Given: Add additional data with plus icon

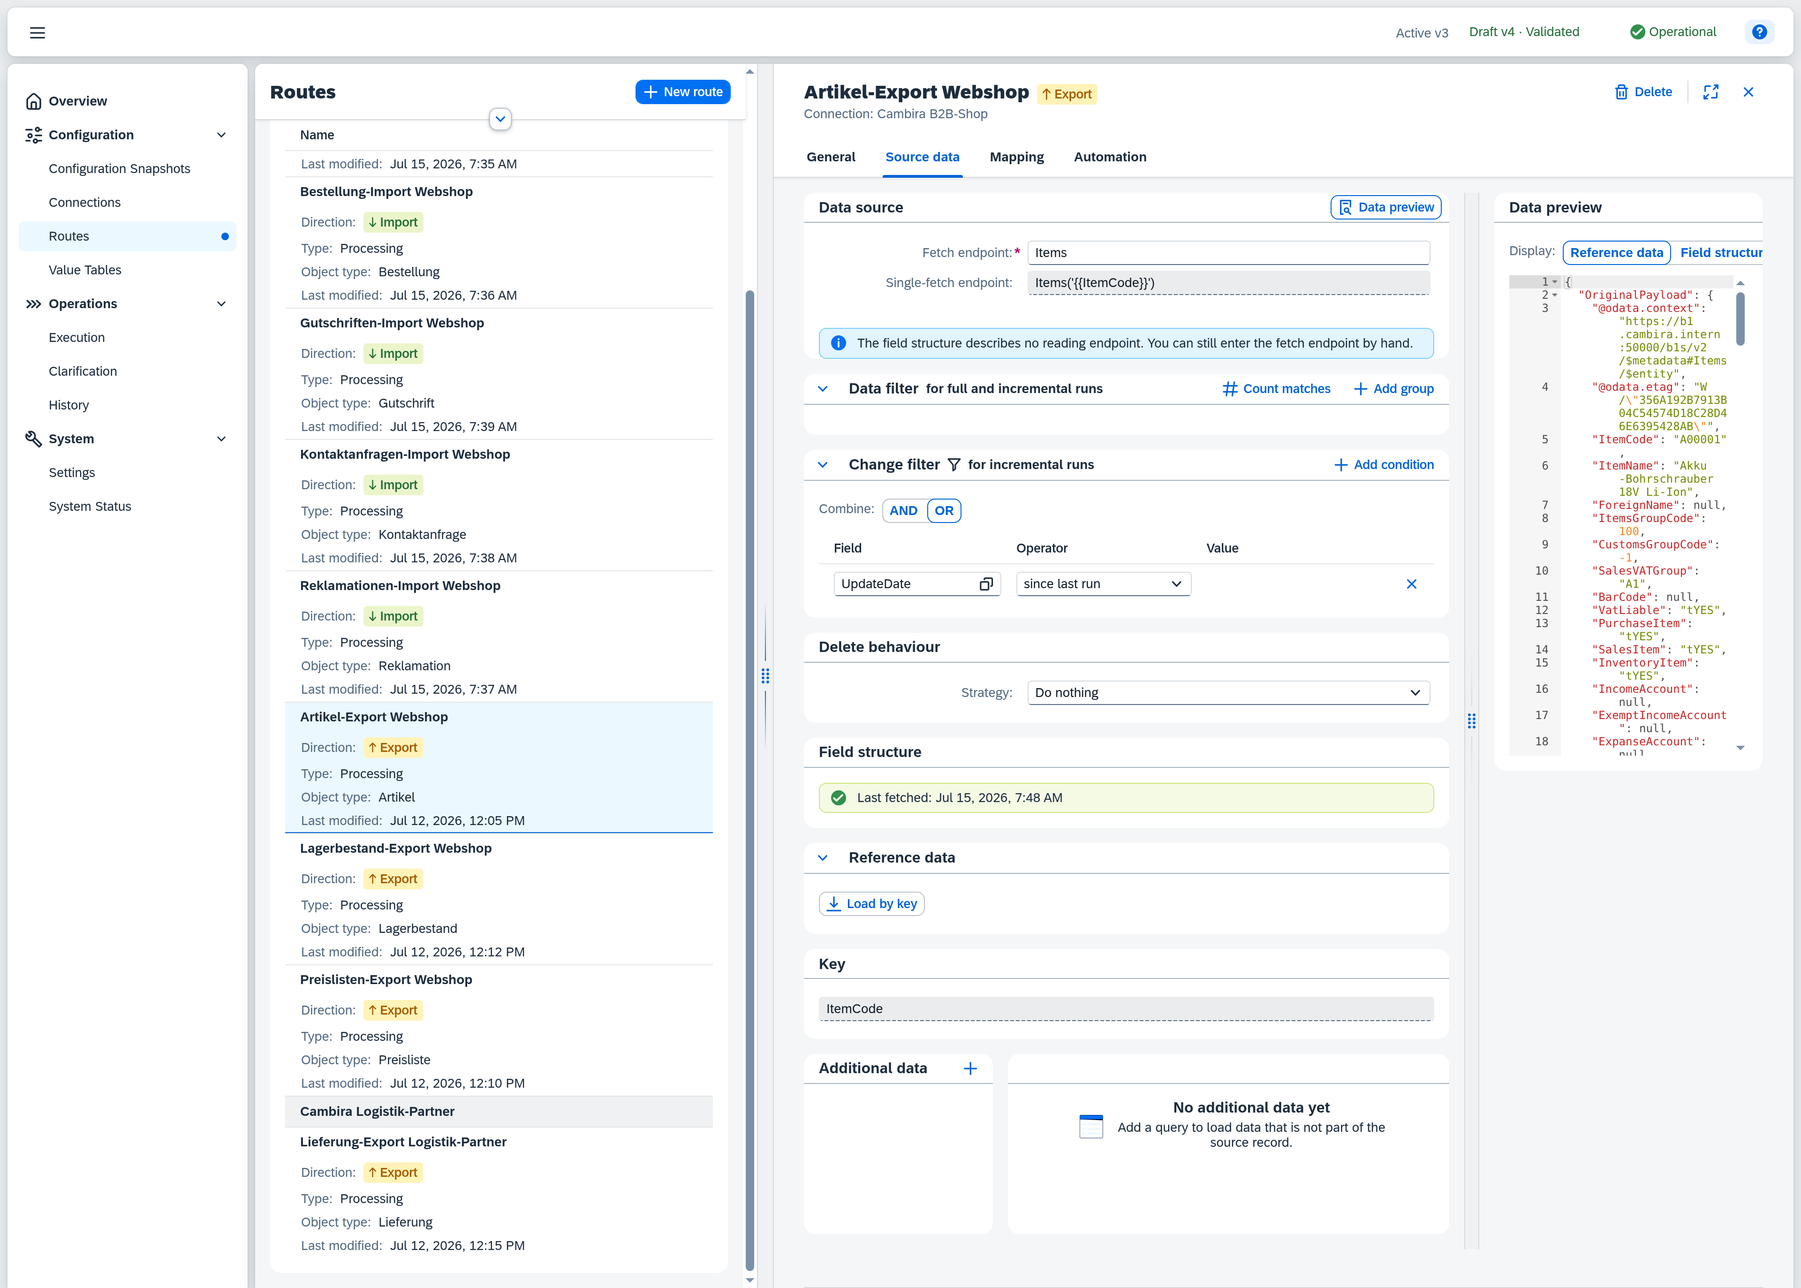Looking at the screenshot, I should point(970,1068).
